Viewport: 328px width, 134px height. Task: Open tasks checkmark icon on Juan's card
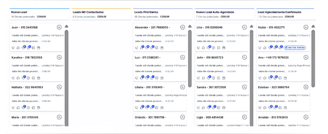click(33, 48)
